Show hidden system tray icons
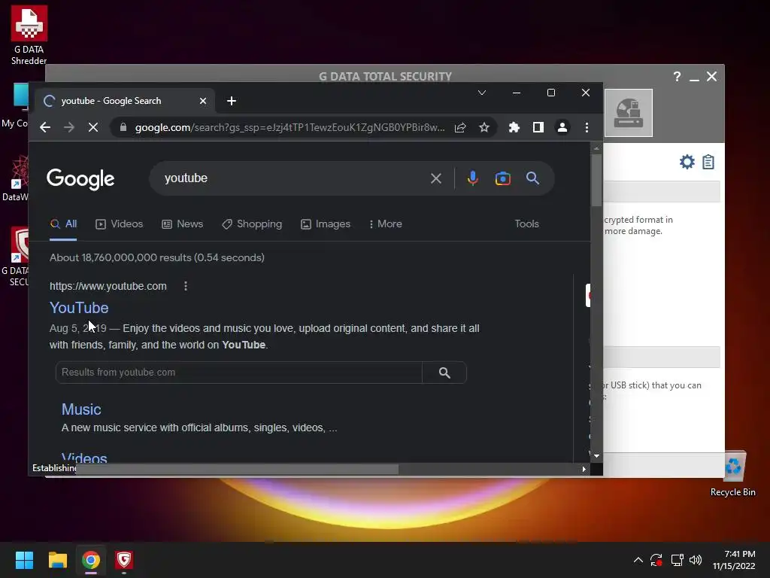 638,560
